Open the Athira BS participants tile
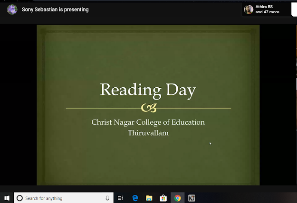 tap(267, 9)
